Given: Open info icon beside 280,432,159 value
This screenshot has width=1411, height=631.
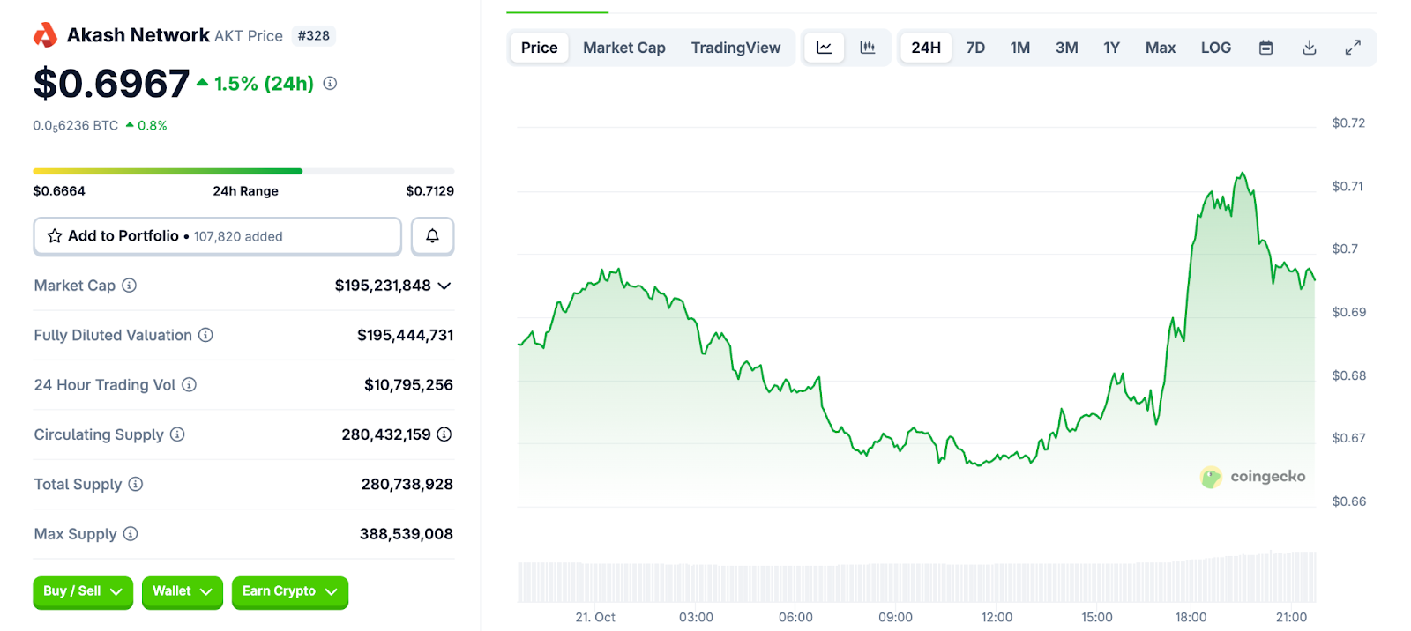Looking at the screenshot, I should coord(444,434).
